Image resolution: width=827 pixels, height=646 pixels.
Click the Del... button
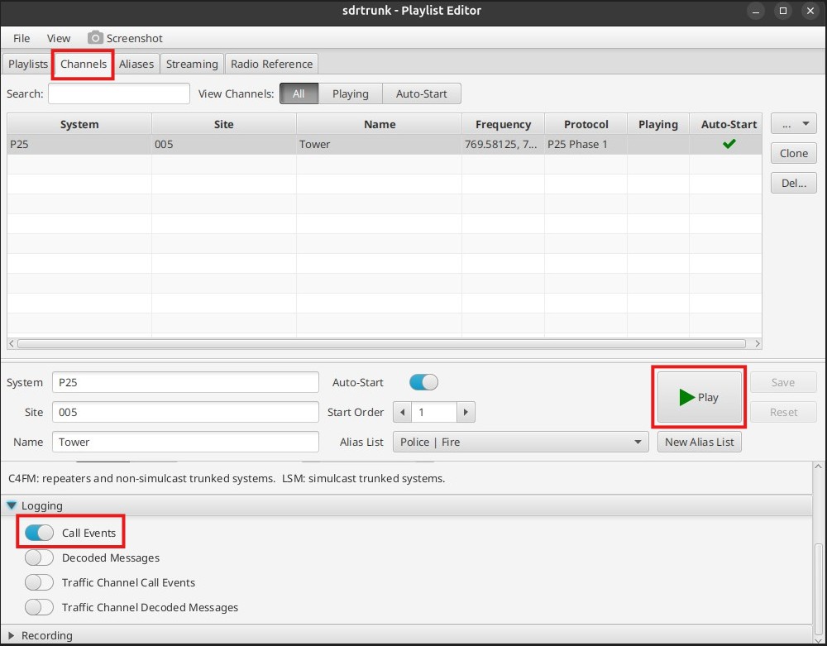(x=794, y=183)
